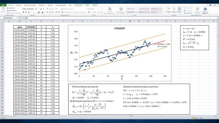219x123 pixels.
Task: Align text right in the cell
Action: click(x=53, y=12)
